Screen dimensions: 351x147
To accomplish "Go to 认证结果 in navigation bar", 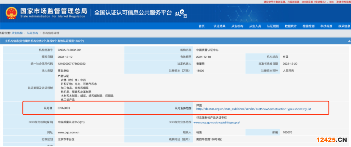I will click(x=219, y=26).
